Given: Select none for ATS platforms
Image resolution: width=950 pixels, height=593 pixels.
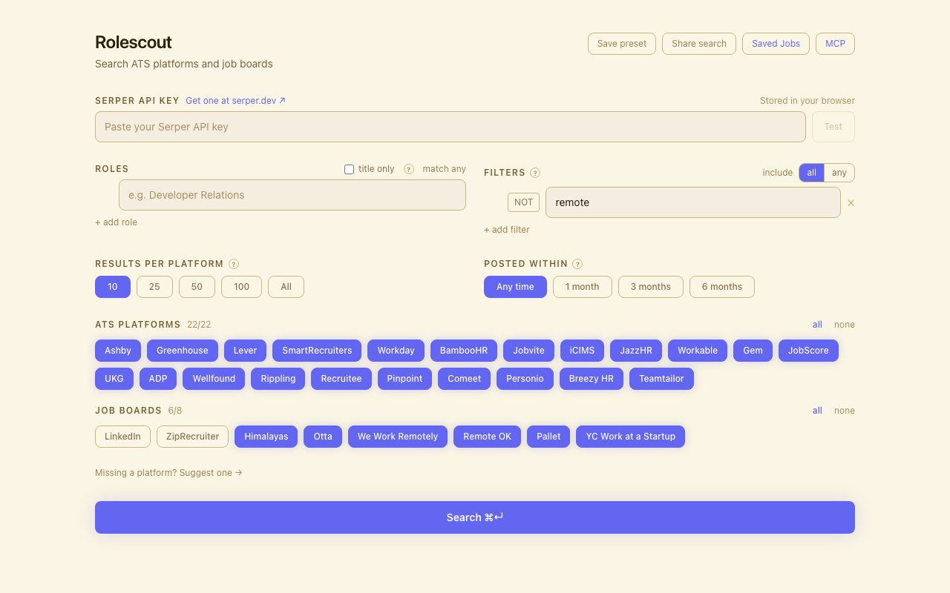Looking at the screenshot, I should (x=844, y=325).
